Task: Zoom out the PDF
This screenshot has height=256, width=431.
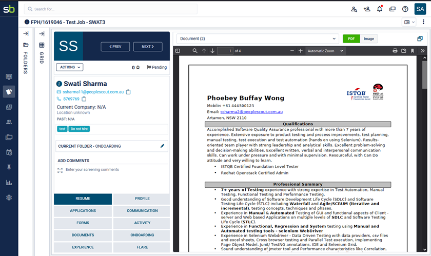Action: tap(292, 51)
